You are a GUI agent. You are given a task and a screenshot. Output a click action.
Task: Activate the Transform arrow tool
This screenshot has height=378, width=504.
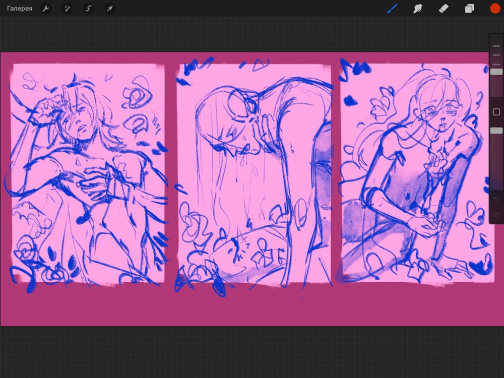[x=109, y=9]
